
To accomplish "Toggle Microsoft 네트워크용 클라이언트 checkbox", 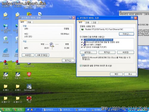I will (82, 40).
